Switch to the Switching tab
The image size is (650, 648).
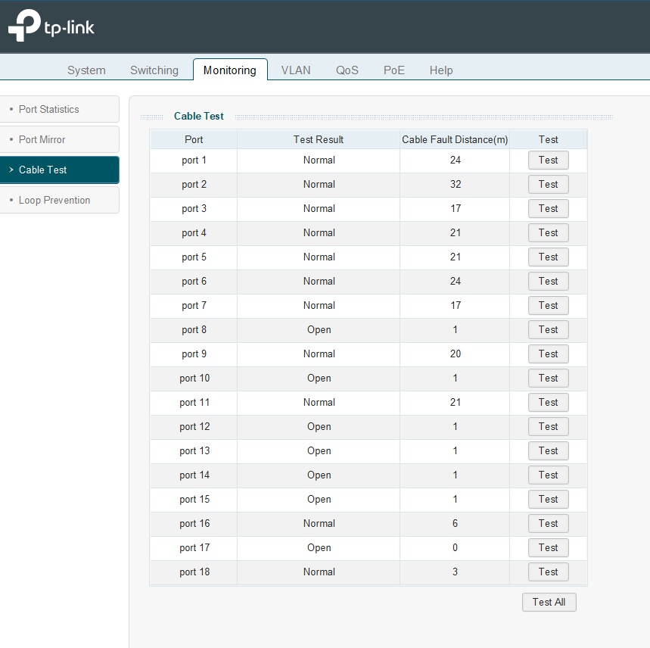tap(154, 70)
